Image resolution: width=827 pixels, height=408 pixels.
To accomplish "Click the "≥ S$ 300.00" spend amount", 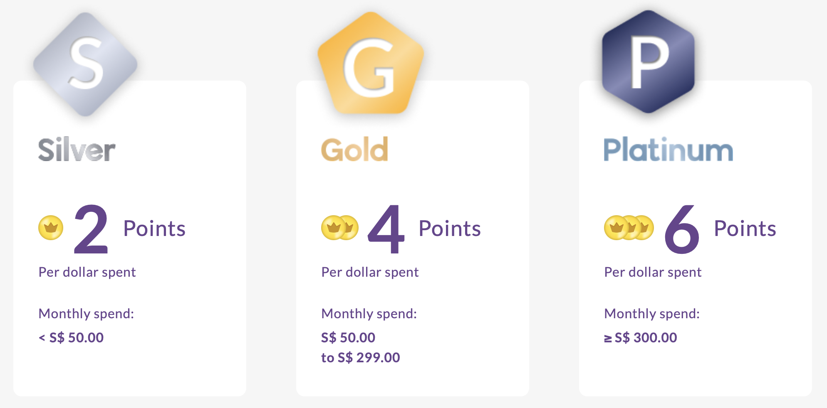I will 641,337.
